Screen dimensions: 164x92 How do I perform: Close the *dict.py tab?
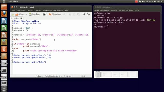21,18
